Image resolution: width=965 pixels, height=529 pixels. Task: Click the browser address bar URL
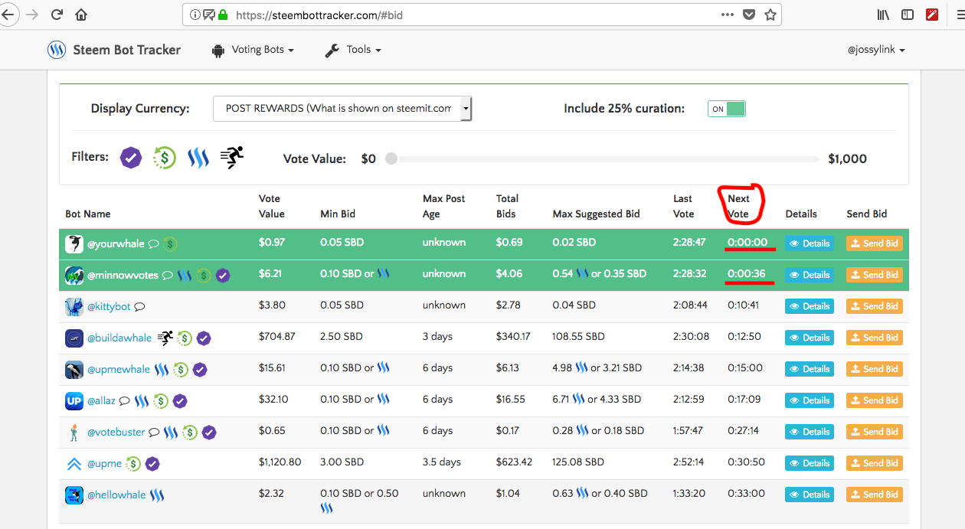pos(319,15)
